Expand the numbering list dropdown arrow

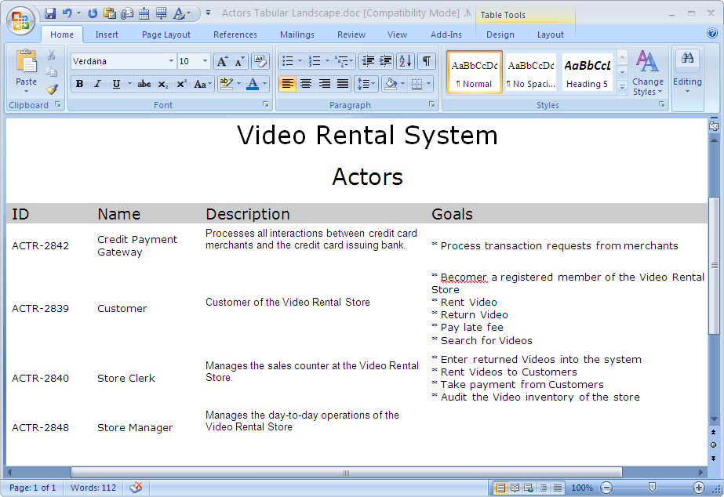(327, 61)
